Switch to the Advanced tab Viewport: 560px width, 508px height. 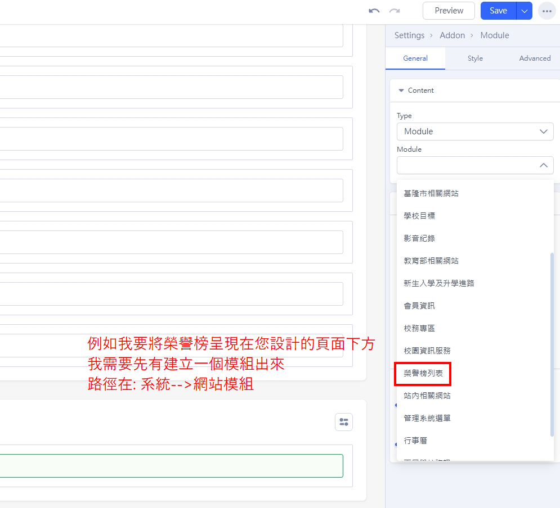(x=534, y=58)
